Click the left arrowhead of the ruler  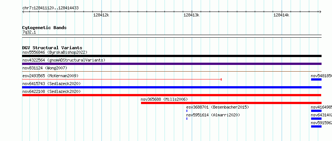pyautogui.click(x=23, y=12)
